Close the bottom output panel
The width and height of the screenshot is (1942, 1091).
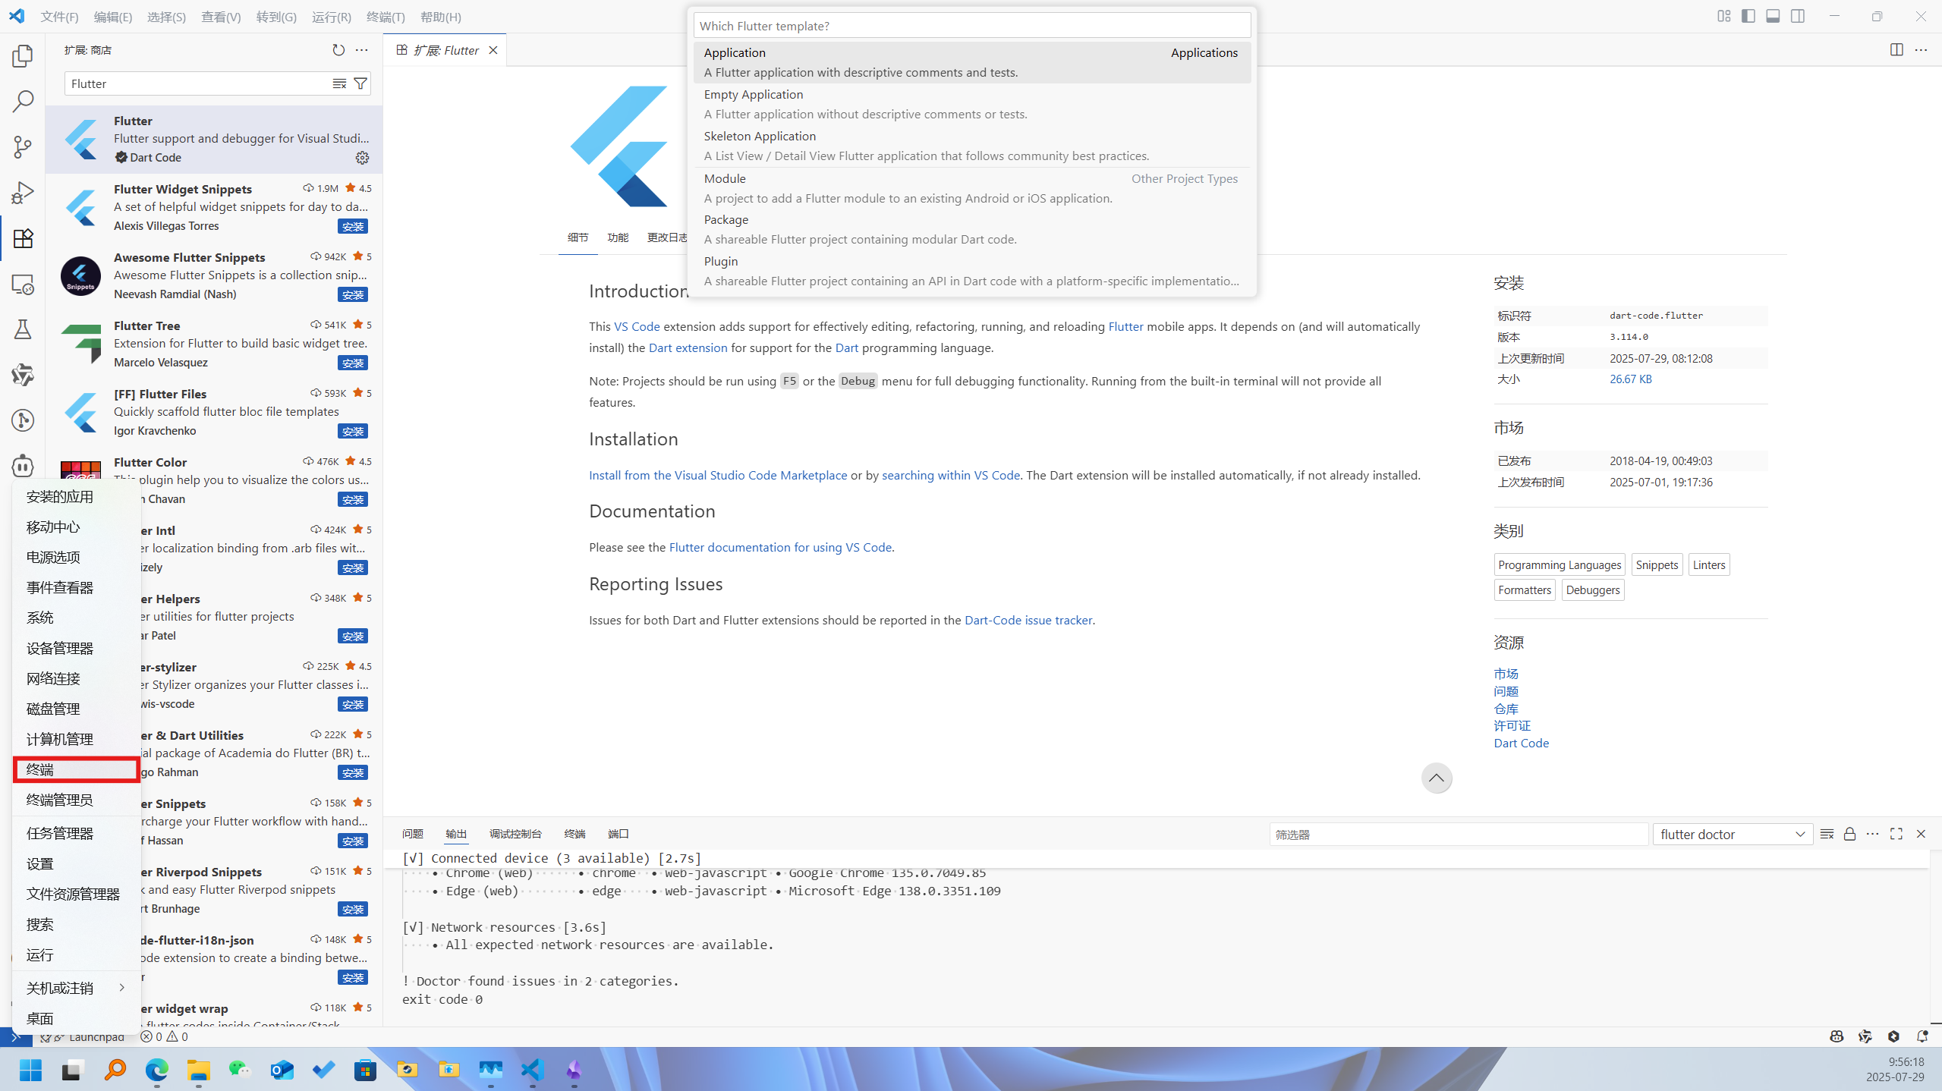pyautogui.click(x=1921, y=834)
